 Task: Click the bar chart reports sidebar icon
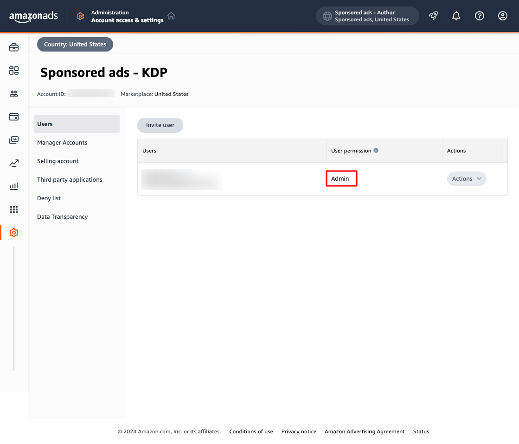[14, 186]
